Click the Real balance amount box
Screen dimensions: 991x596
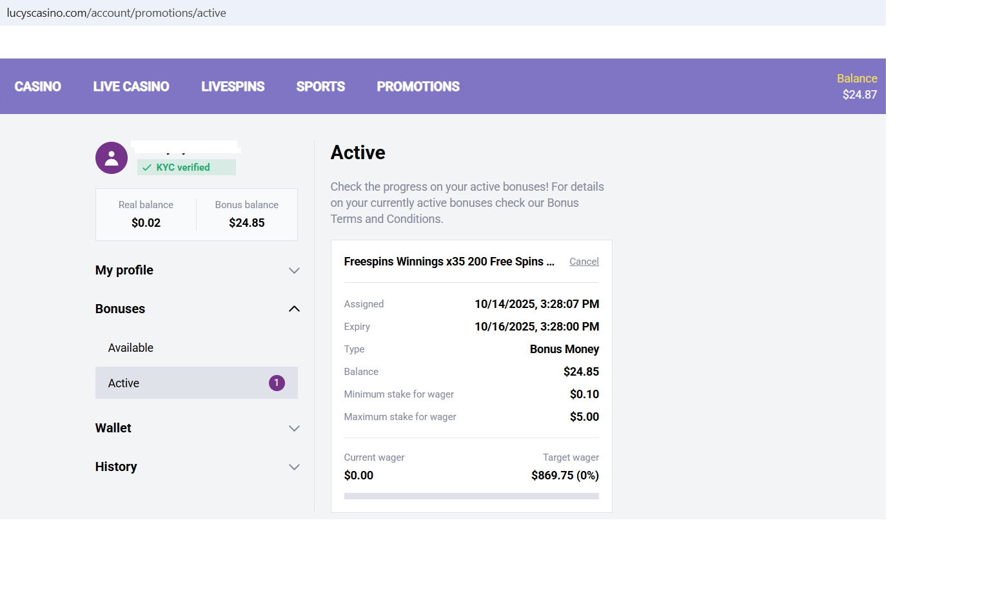(x=146, y=215)
